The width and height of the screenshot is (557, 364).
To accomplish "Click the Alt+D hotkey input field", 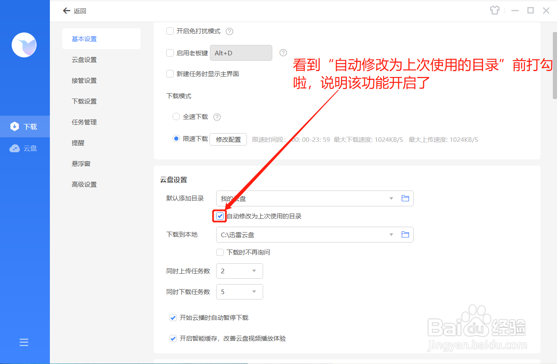I will click(241, 53).
